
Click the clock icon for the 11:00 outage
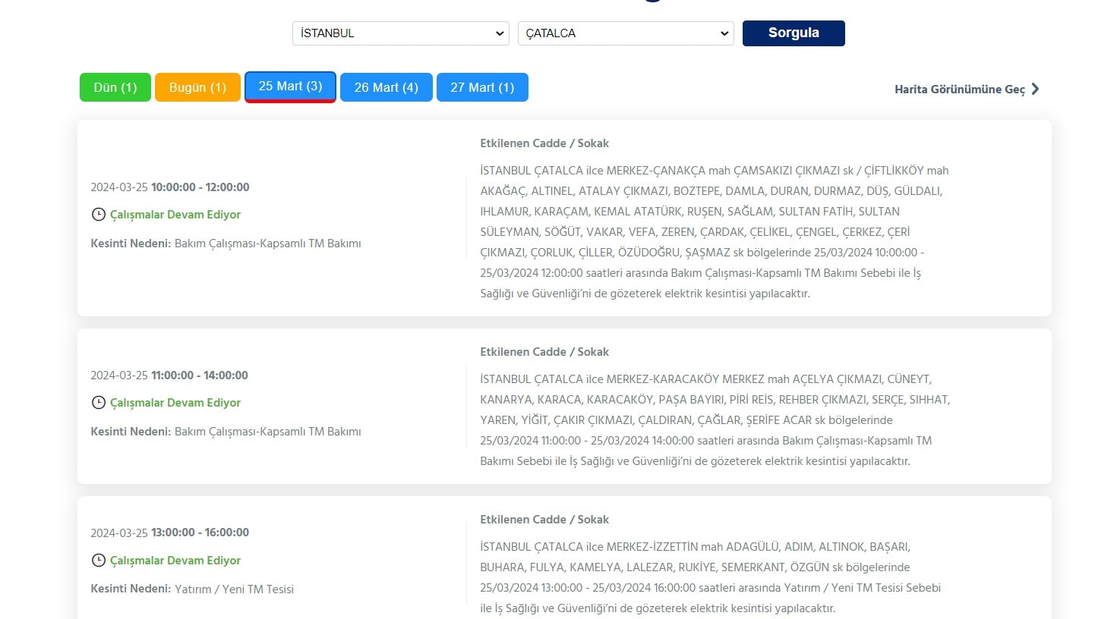(x=98, y=403)
